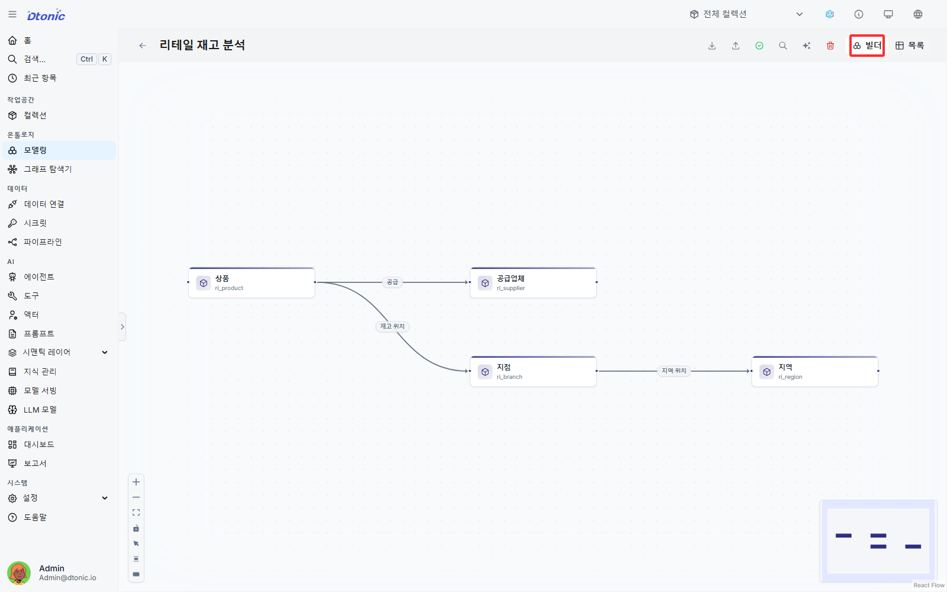Open the 전체 컬렉션 collection dropdown
The height and width of the screenshot is (592, 947).
[x=746, y=14]
